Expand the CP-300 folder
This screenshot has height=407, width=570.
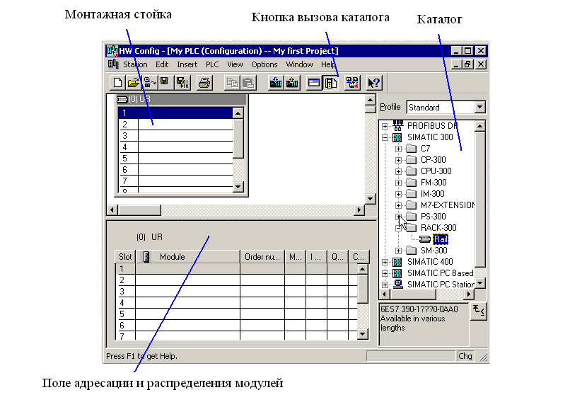399,160
